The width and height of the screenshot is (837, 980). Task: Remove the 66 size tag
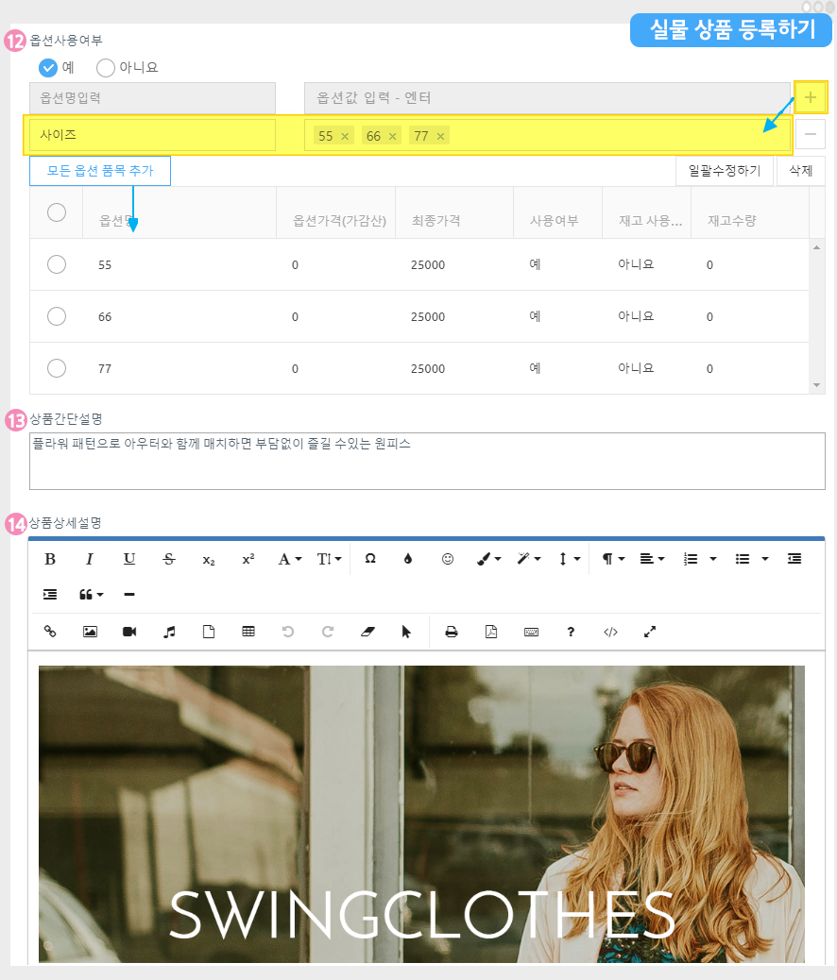click(x=393, y=136)
